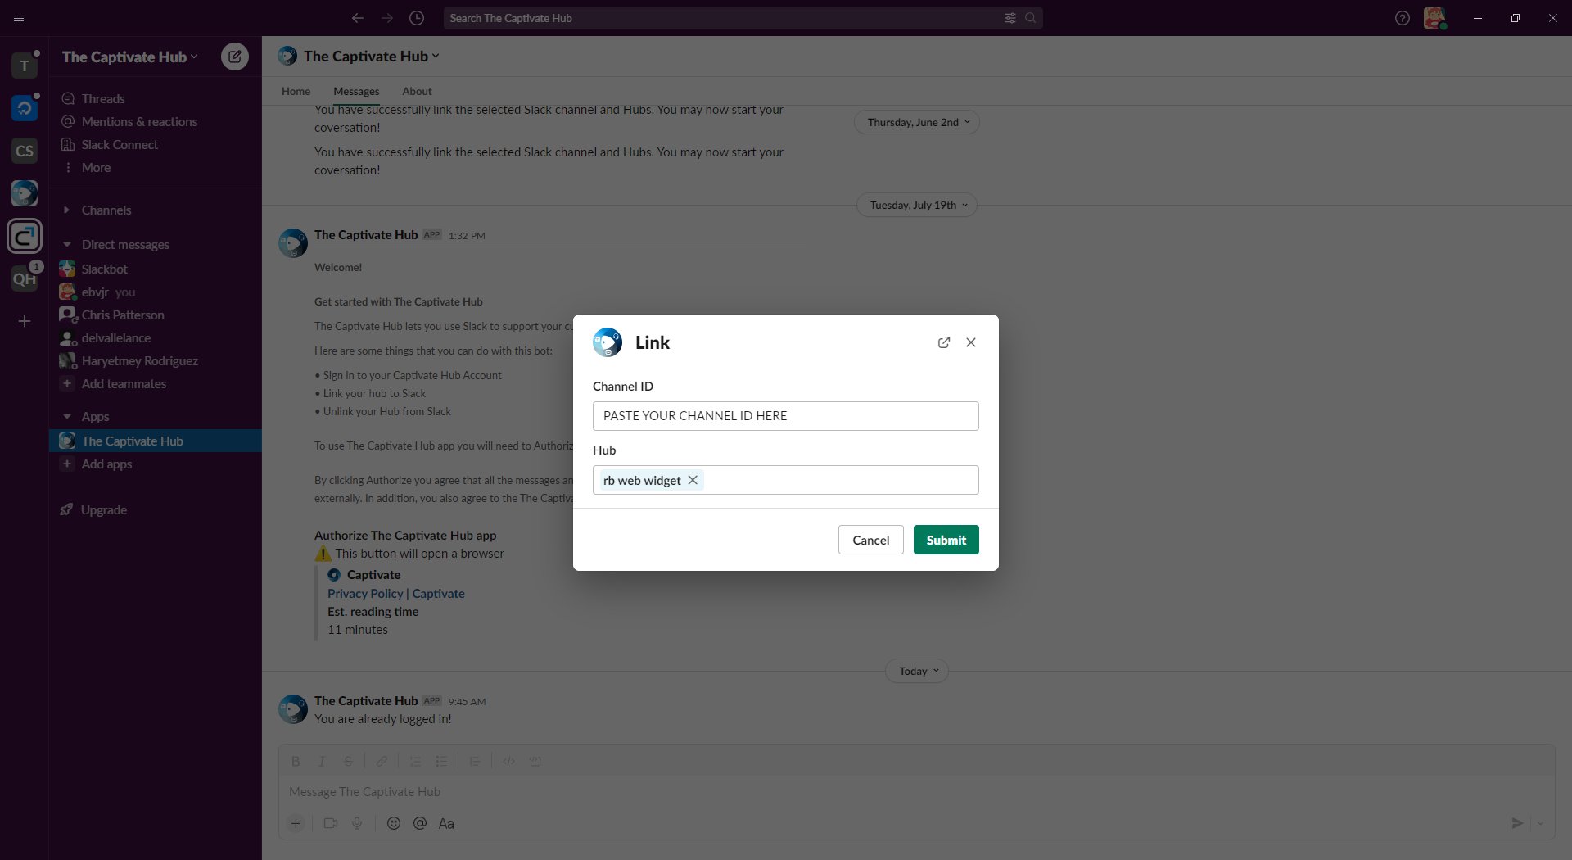Click the help question mark icon
The width and height of the screenshot is (1572, 860).
1402,18
